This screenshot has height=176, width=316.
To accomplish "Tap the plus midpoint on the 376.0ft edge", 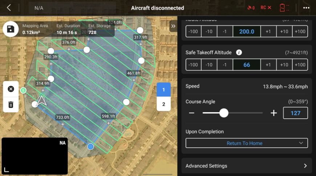I will tap(69, 49).
